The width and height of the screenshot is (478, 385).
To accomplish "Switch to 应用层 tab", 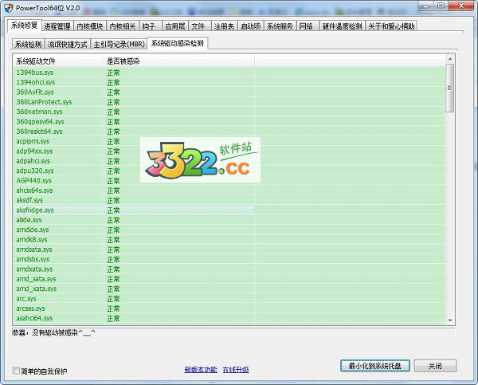I will pyautogui.click(x=175, y=26).
